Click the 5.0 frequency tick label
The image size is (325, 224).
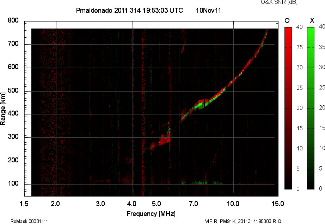pyautogui.click(x=157, y=204)
